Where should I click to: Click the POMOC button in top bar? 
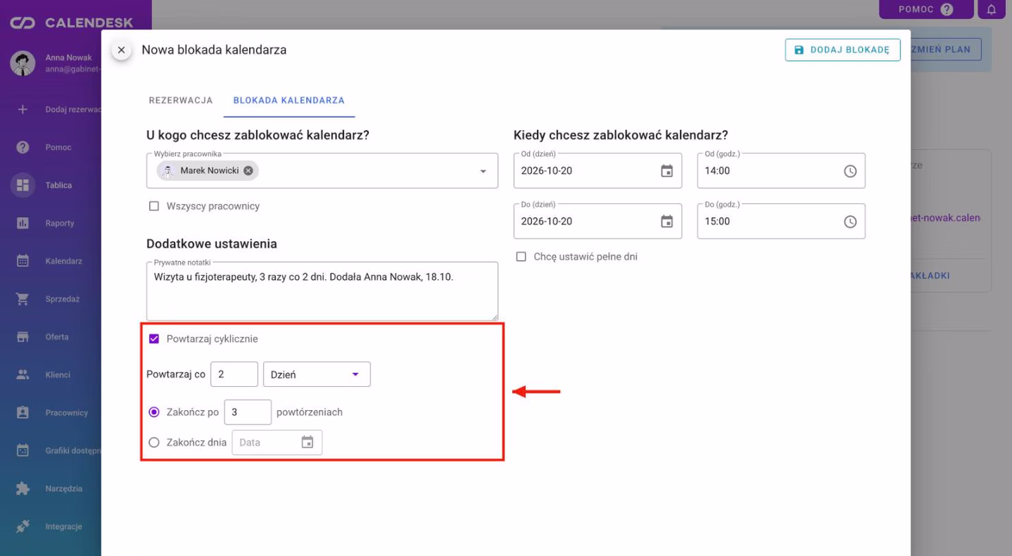click(926, 10)
